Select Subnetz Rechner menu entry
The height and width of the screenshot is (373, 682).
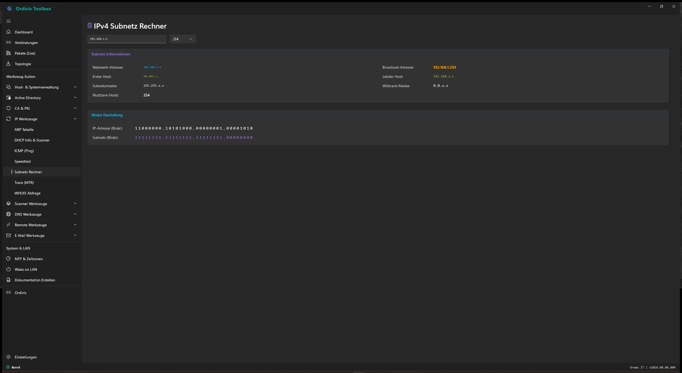42,172
